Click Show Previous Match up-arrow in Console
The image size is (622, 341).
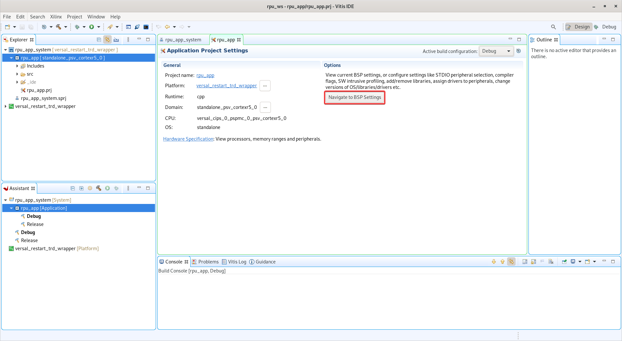coord(503,261)
